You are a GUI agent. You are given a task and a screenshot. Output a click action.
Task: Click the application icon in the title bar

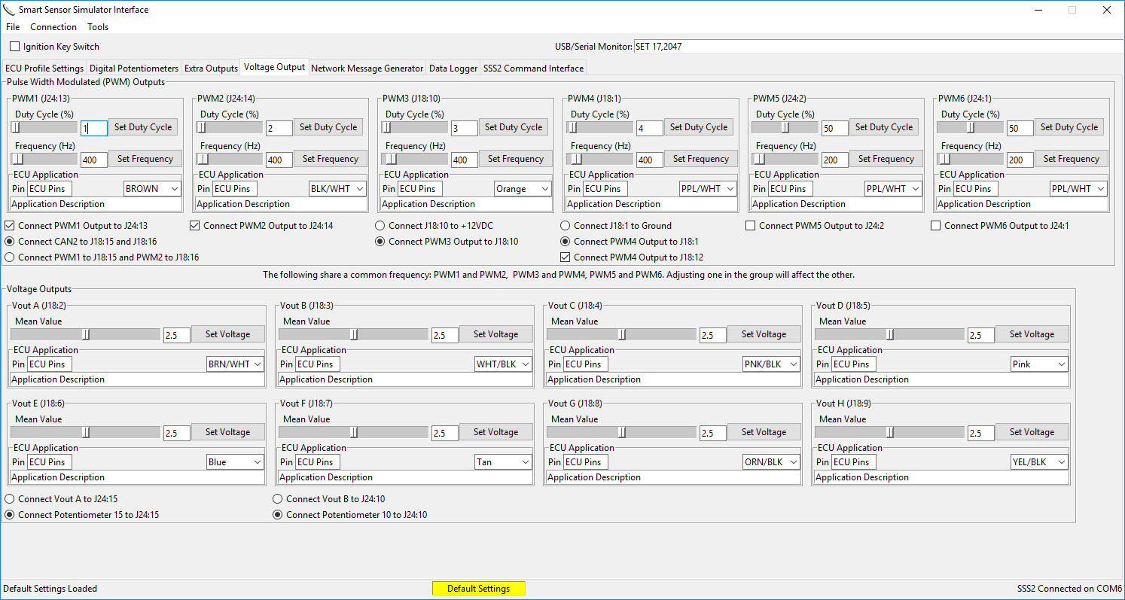click(9, 10)
